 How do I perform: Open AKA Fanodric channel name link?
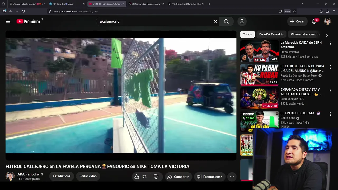(x=29, y=174)
